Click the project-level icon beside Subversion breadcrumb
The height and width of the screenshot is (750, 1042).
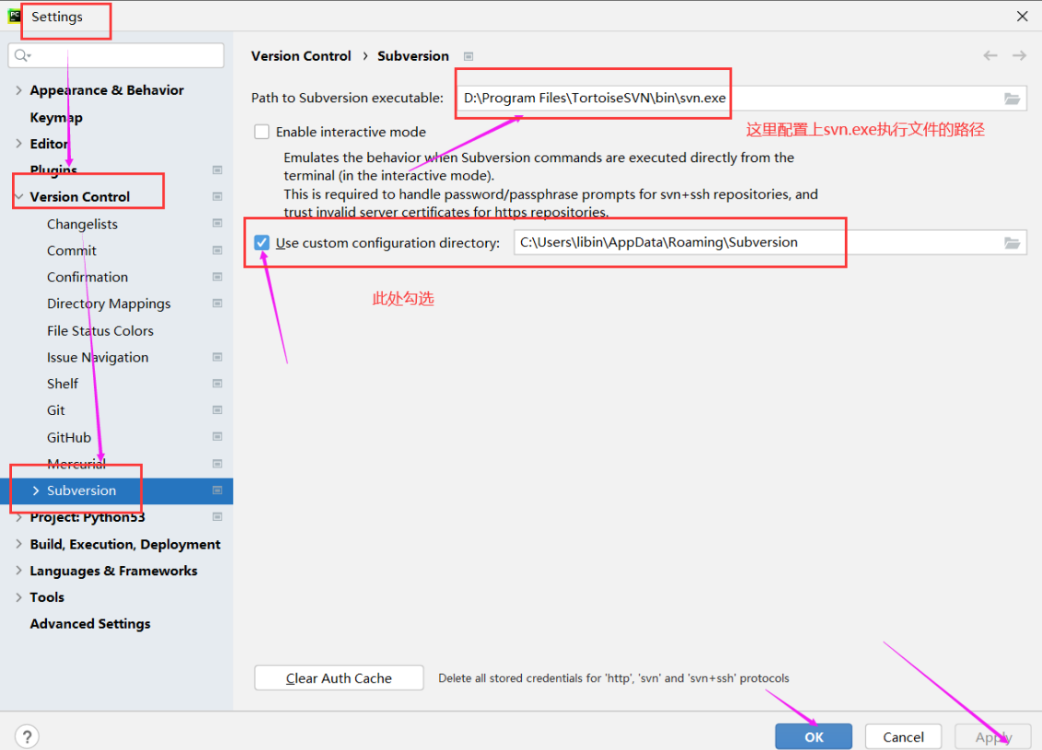[469, 56]
